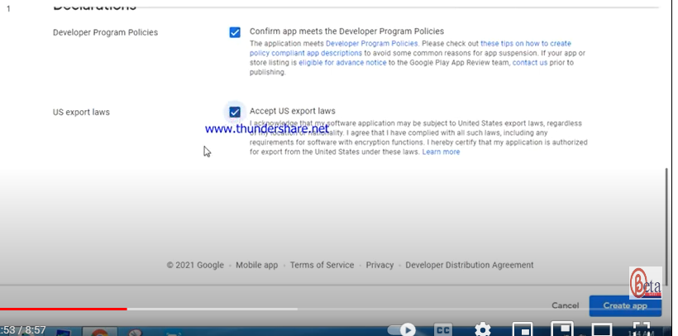Open Developer Distribution Agreement link

coord(469,266)
